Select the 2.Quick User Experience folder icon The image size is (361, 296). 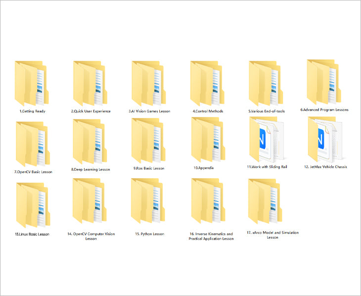coord(90,82)
